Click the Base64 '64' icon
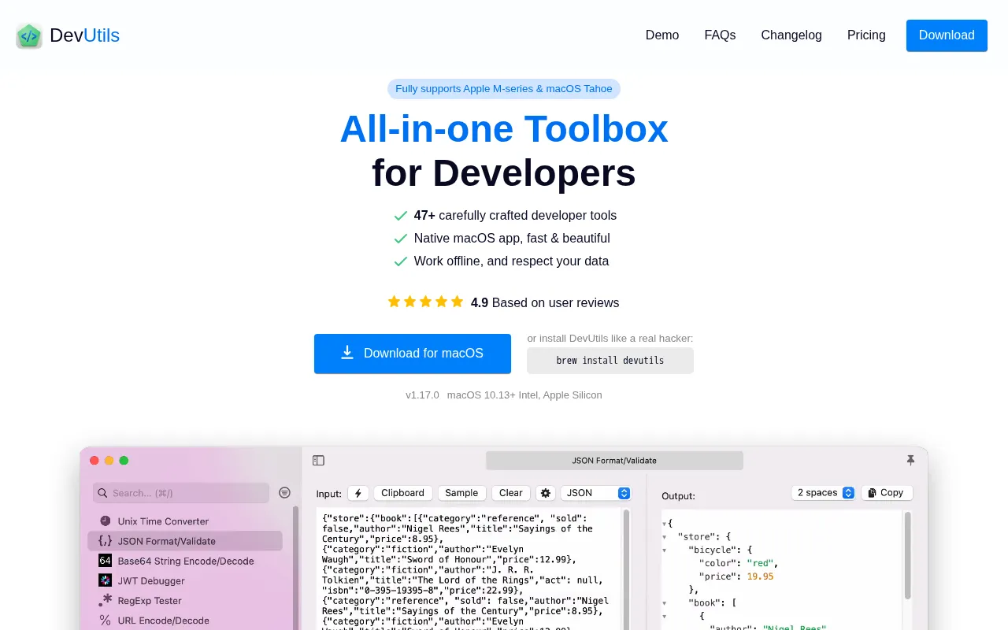The height and width of the screenshot is (630, 1008). point(105,561)
